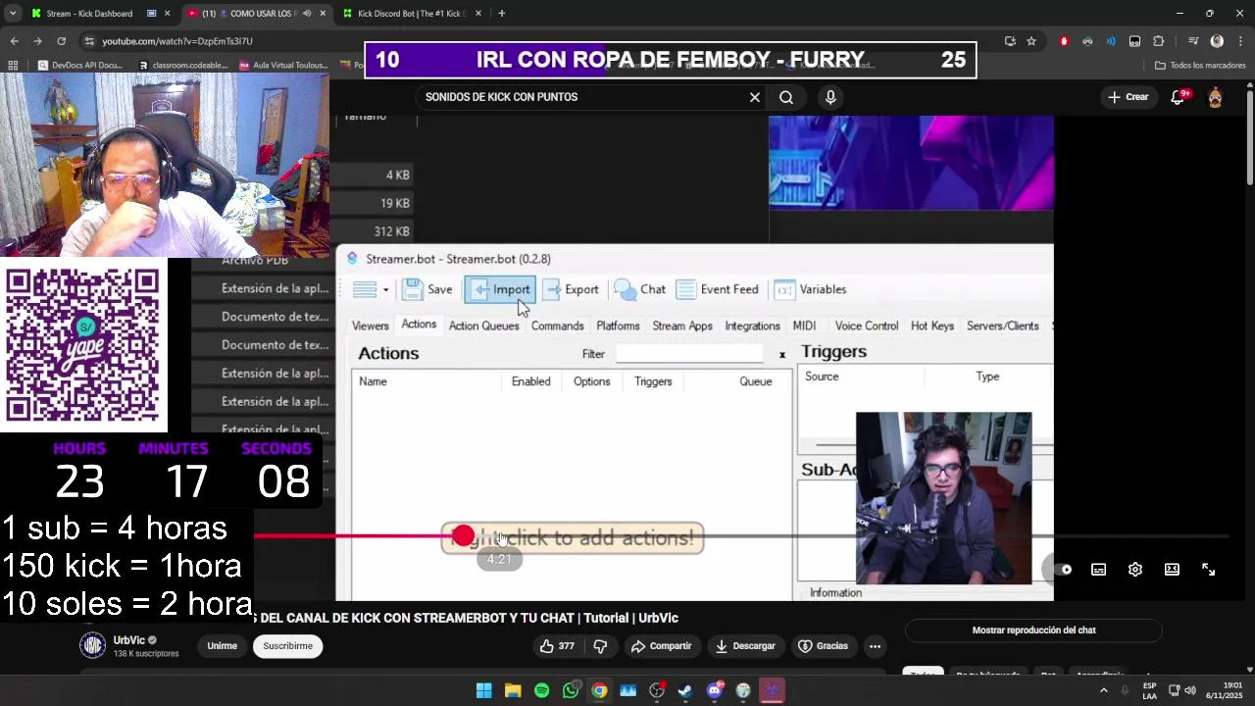
Task: Select the Integrations tab in Streamer.bot
Action: click(752, 326)
